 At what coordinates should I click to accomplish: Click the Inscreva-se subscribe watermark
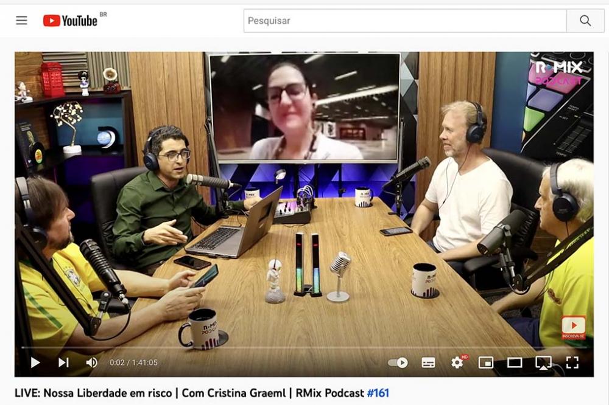click(573, 327)
